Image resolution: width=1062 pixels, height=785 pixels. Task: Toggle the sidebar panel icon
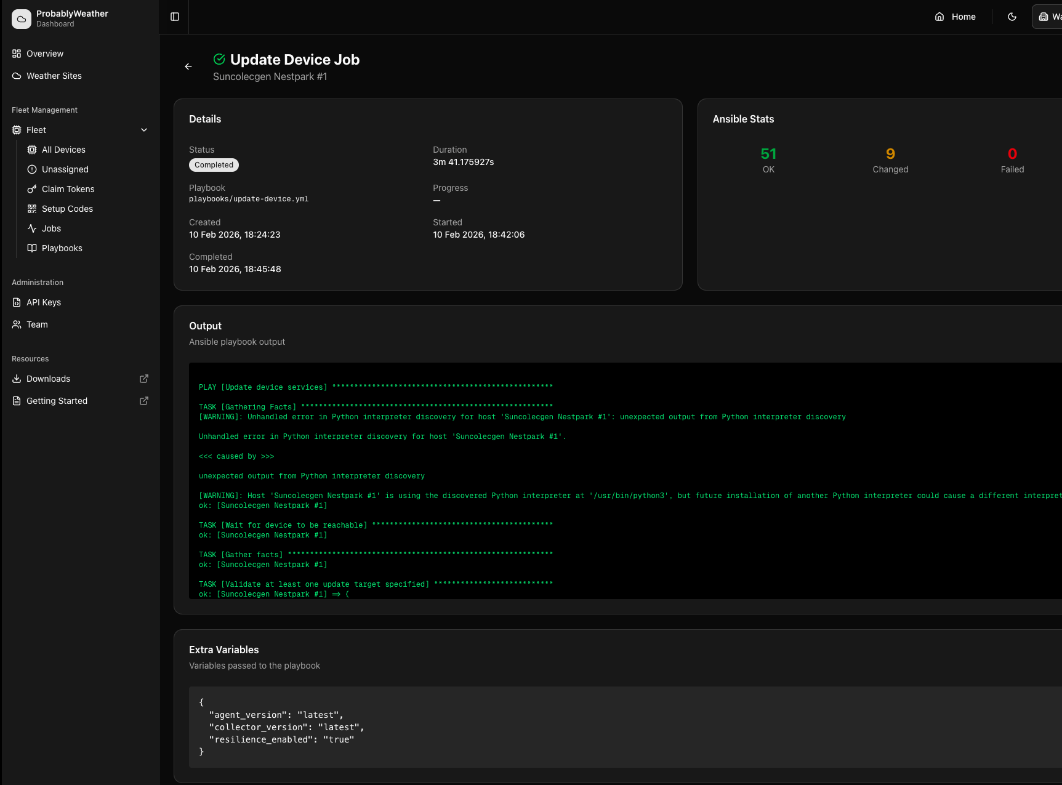tap(175, 17)
